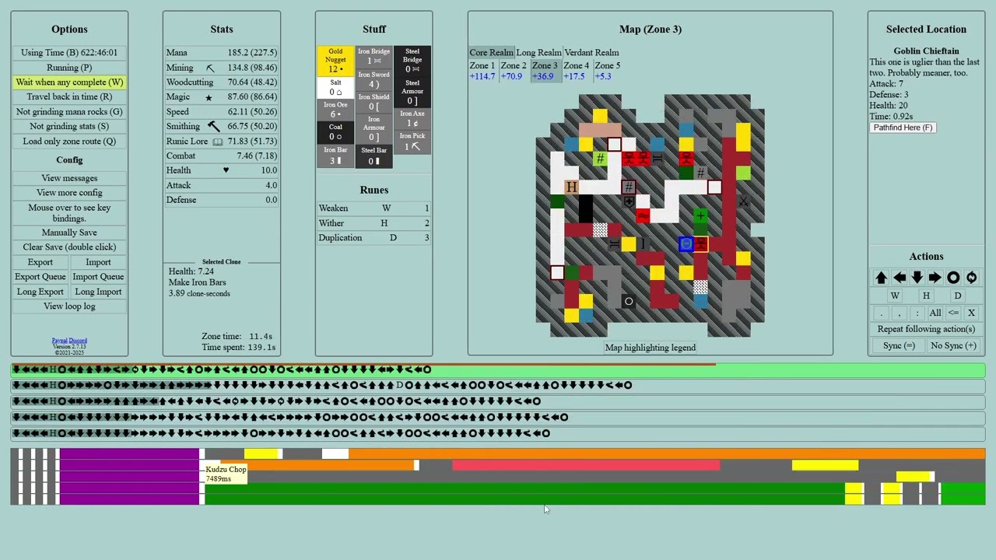Click the repeat interact circular-arrows action

pyautogui.click(x=971, y=278)
